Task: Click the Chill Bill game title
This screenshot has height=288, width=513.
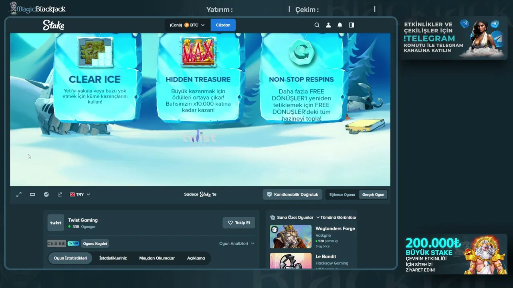Action: pos(57,244)
